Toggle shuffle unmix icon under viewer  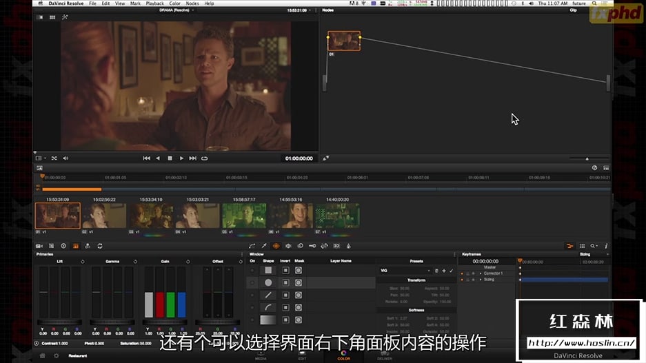pyautogui.click(x=54, y=158)
